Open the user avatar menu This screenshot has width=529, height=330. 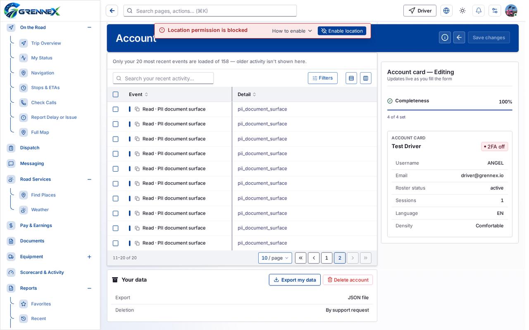click(511, 11)
